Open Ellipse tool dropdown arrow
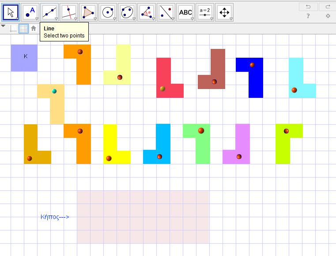This screenshot has width=336, height=256. point(134,19)
